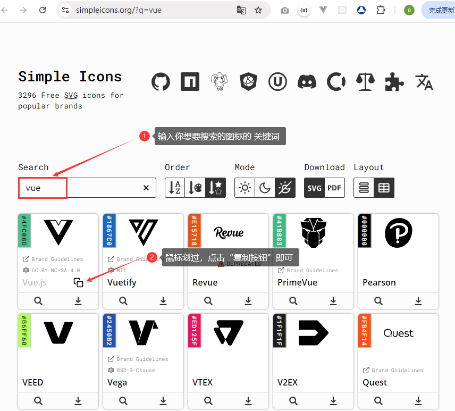The image size is (455, 411).
Task: Open Vue.js Brand Guidelines link
Action: tap(53, 259)
